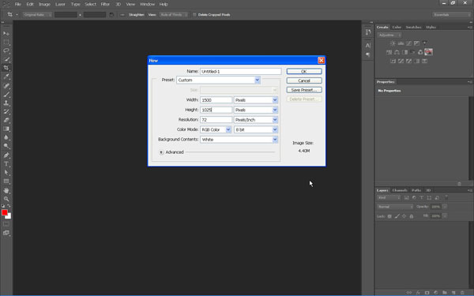Select the Path Selection tool
Viewport: 474px width, 296px height.
click(6, 172)
